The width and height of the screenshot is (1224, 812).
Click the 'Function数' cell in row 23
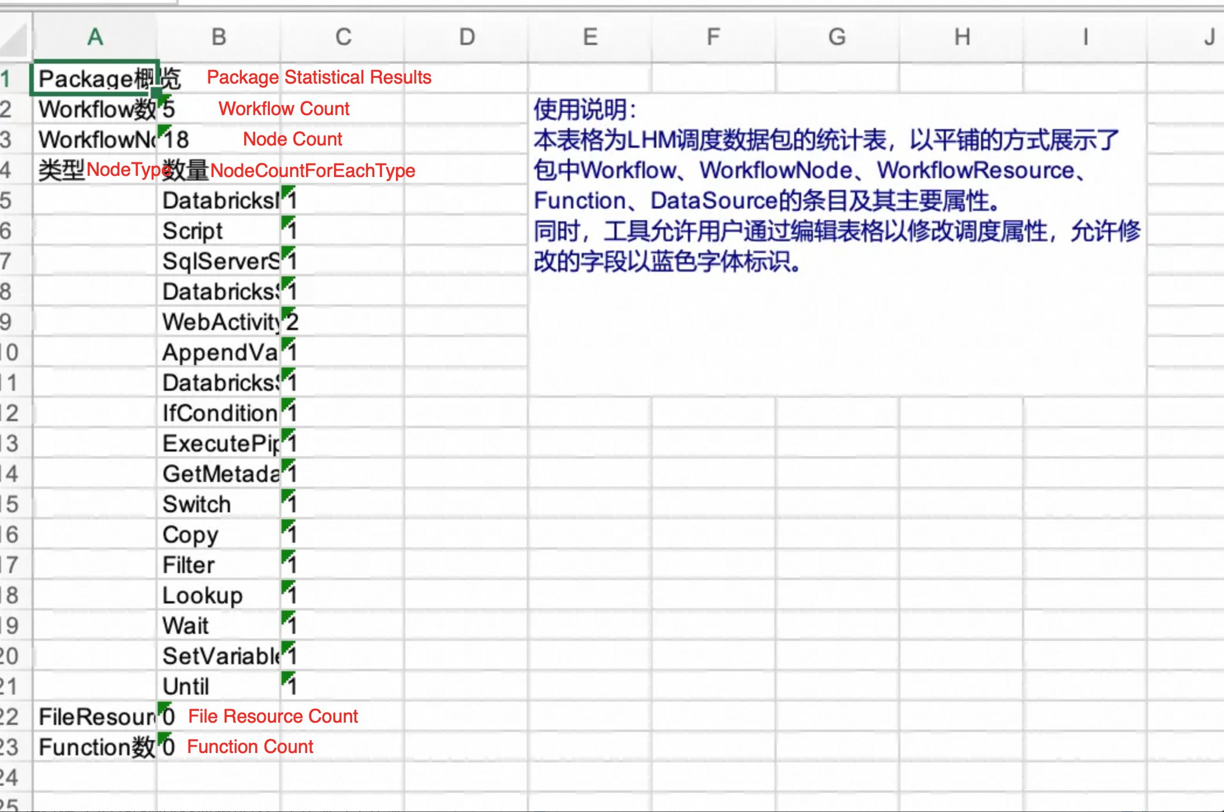coord(95,747)
